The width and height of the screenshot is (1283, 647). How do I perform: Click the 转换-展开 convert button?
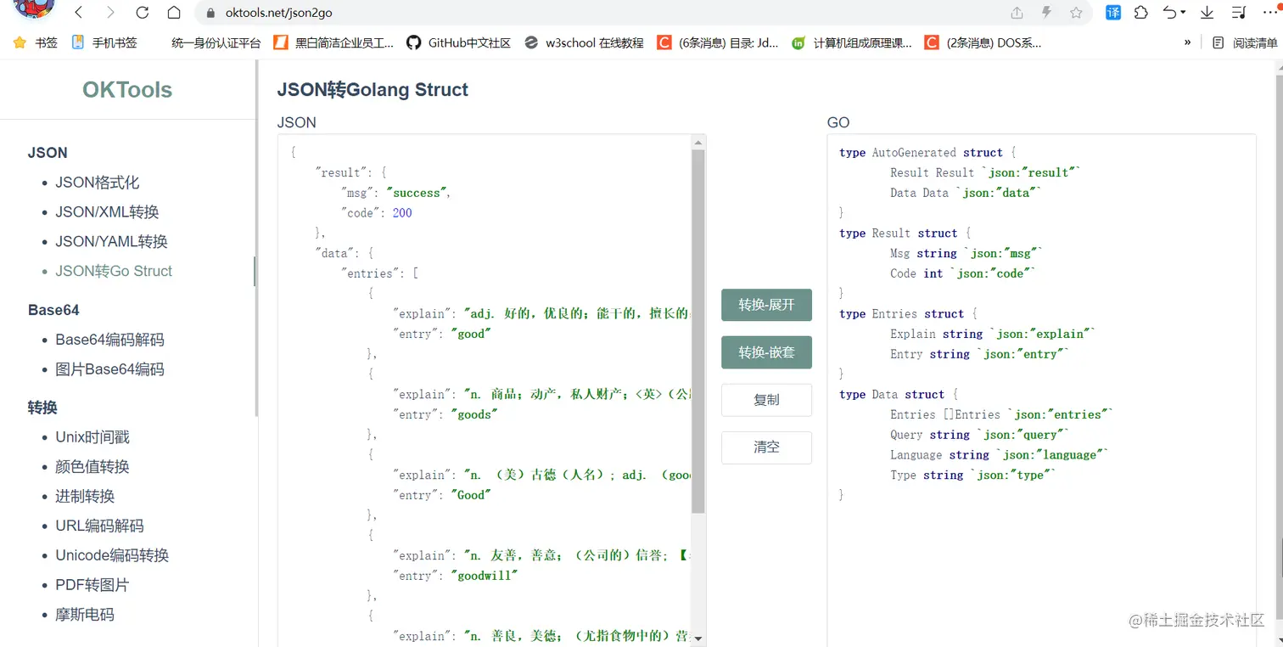[x=766, y=305]
